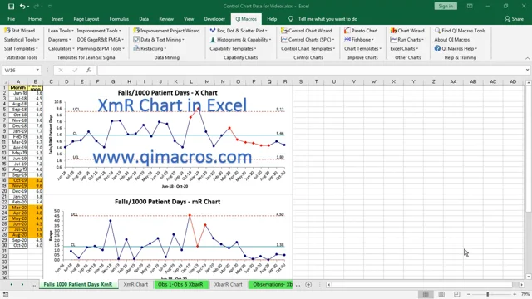This screenshot has height=299, width=532.
Task: Open the File menu
Action: [x=11, y=19]
